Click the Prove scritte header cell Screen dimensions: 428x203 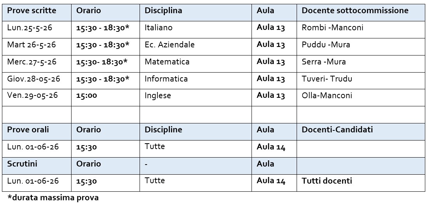[37, 13]
